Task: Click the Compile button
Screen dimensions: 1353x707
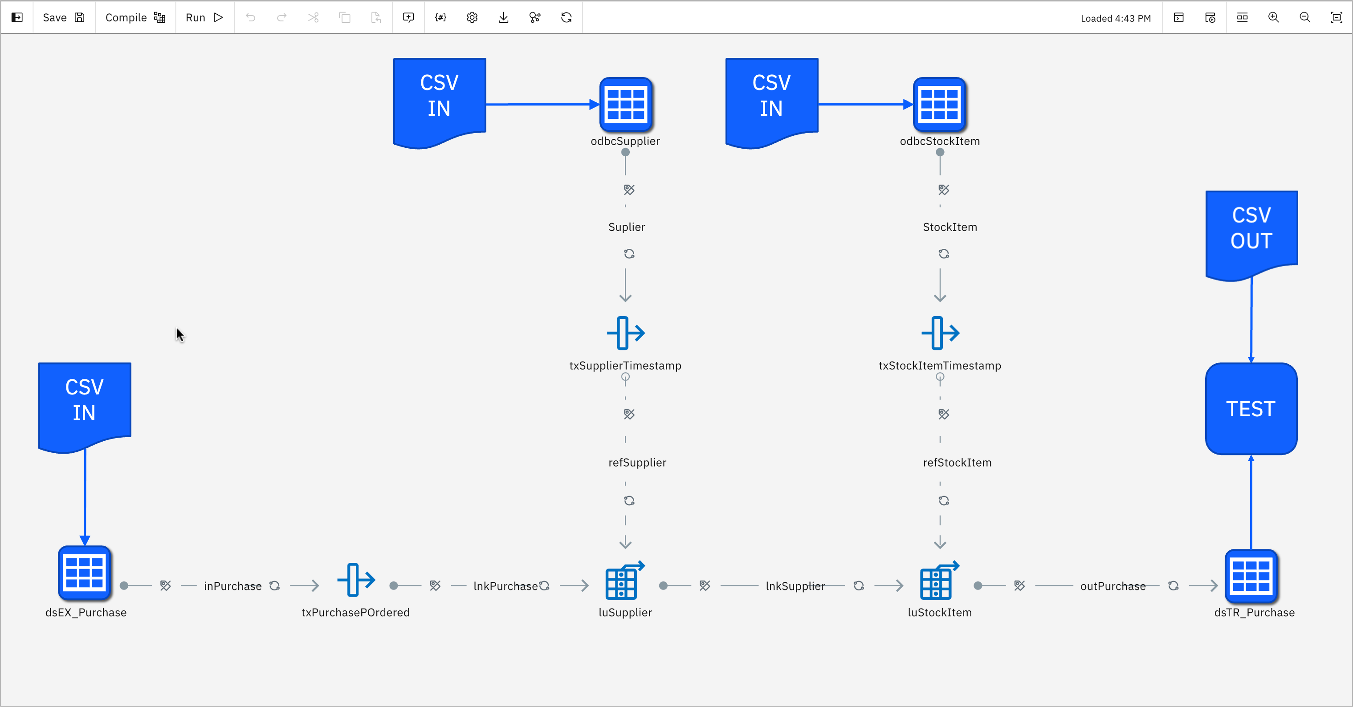Action: pos(135,17)
